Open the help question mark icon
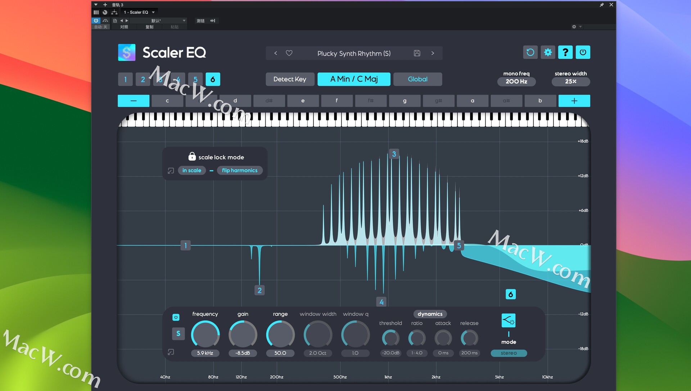The image size is (691, 391). point(565,52)
